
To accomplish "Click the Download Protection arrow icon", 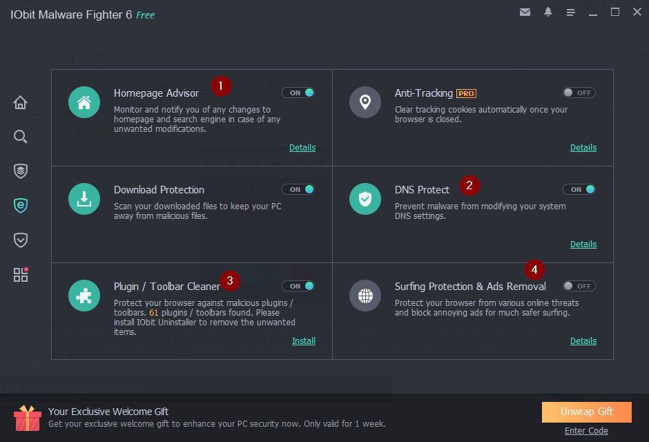I will point(84,199).
